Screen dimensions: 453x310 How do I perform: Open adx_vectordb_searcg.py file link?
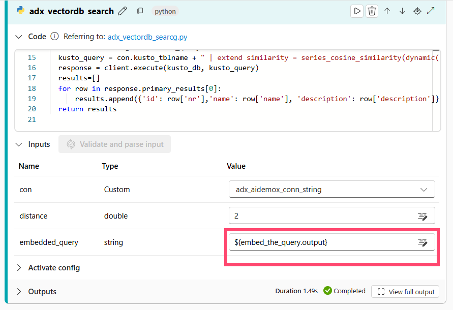click(x=147, y=37)
